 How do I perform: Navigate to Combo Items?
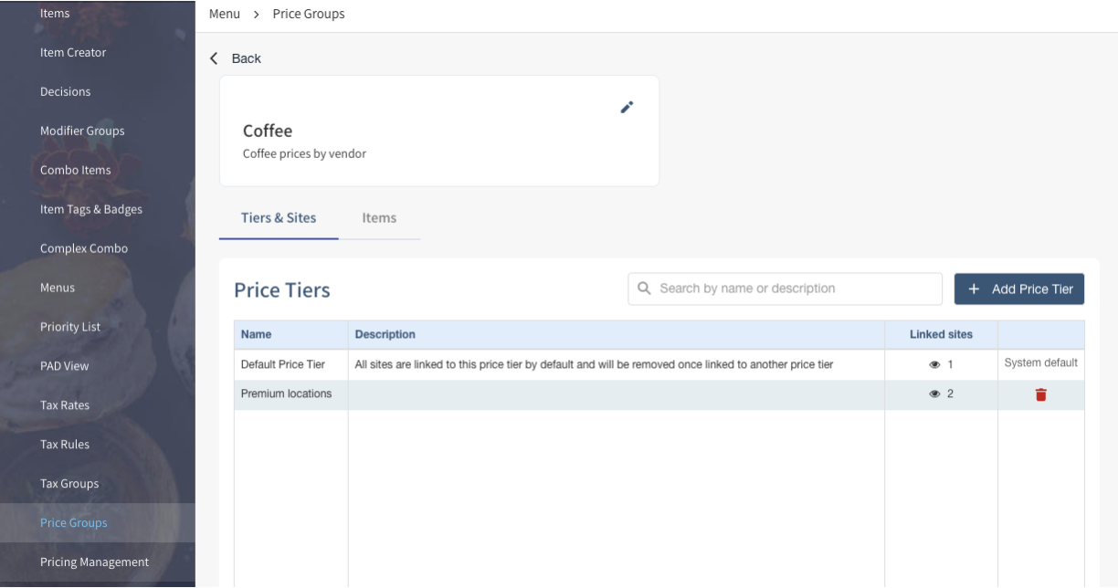(76, 170)
